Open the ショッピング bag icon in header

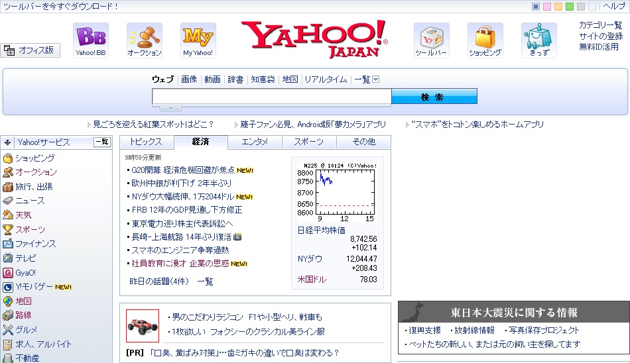[485, 40]
